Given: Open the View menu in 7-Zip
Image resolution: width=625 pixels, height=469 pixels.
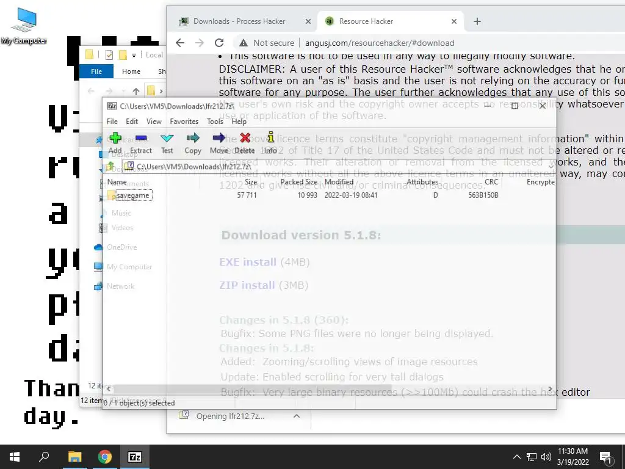Looking at the screenshot, I should [154, 122].
